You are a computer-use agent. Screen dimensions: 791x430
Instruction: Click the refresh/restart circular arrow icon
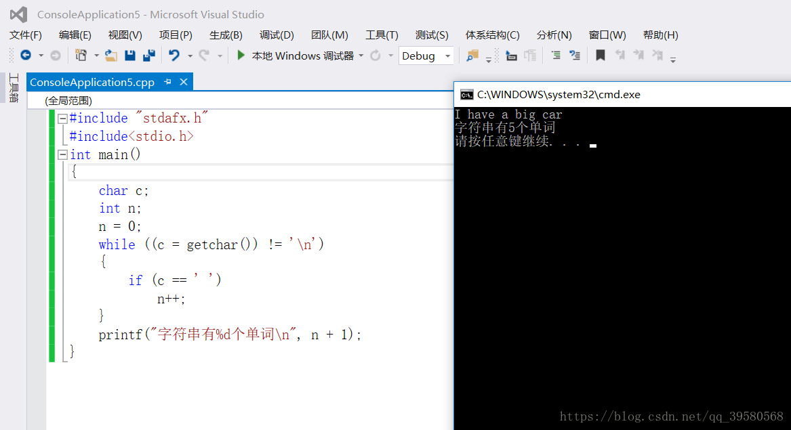[x=376, y=56]
